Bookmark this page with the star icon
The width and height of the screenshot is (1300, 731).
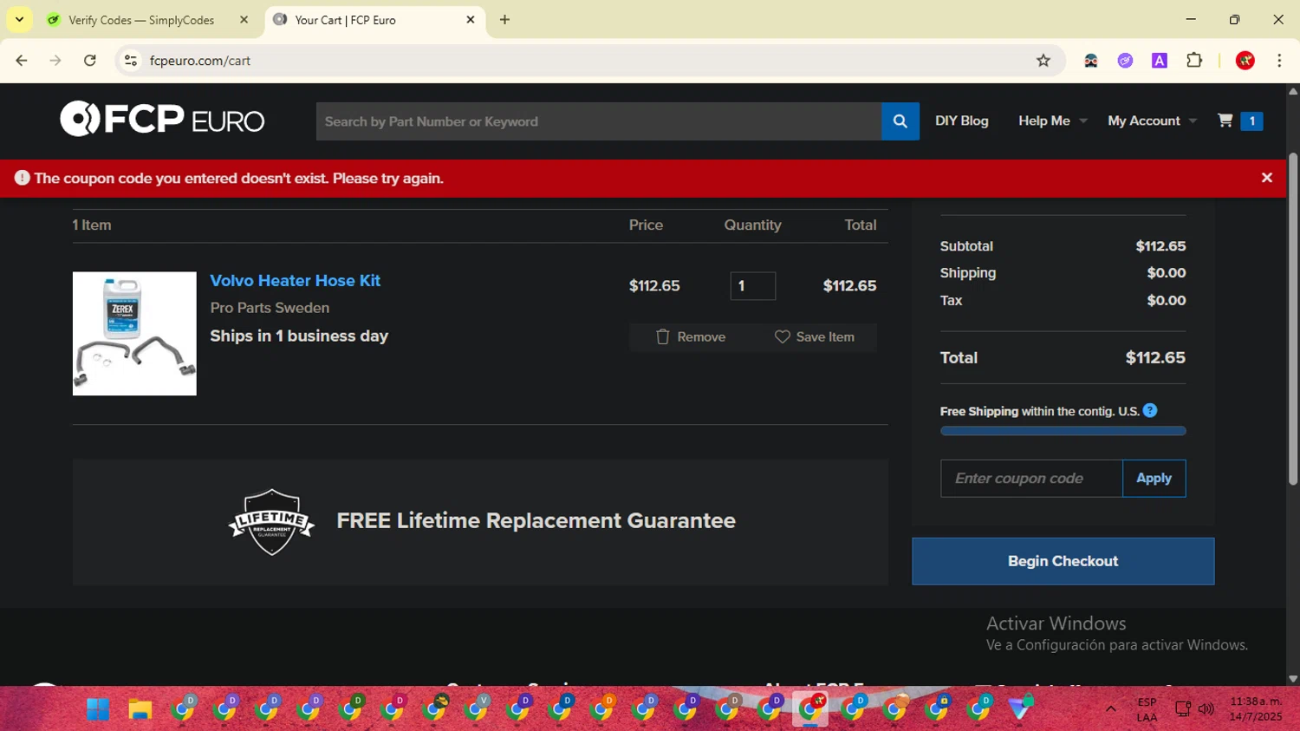1043,61
